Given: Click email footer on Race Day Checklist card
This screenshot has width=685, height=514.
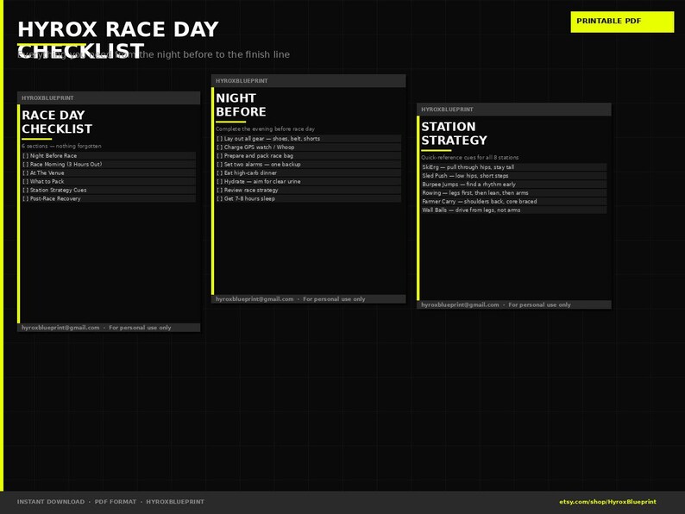Looking at the screenshot, I should (96, 328).
